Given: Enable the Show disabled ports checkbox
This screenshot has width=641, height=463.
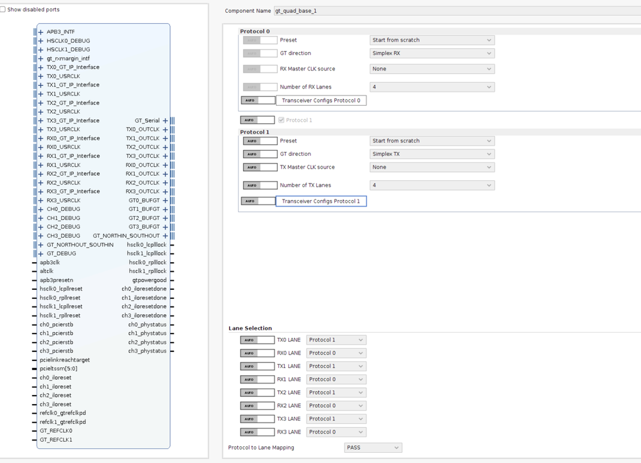Looking at the screenshot, I should tap(3, 10).
